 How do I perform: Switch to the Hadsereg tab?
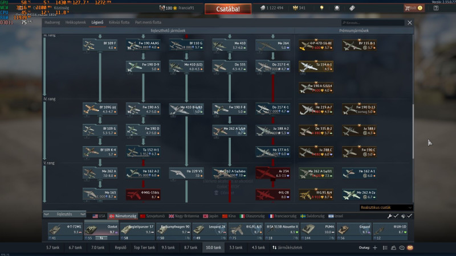coord(52,22)
